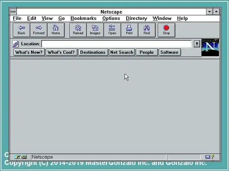The width and height of the screenshot is (229, 171).
Task: Click the document link icon beside Location
Action: pyautogui.click(x=15, y=44)
